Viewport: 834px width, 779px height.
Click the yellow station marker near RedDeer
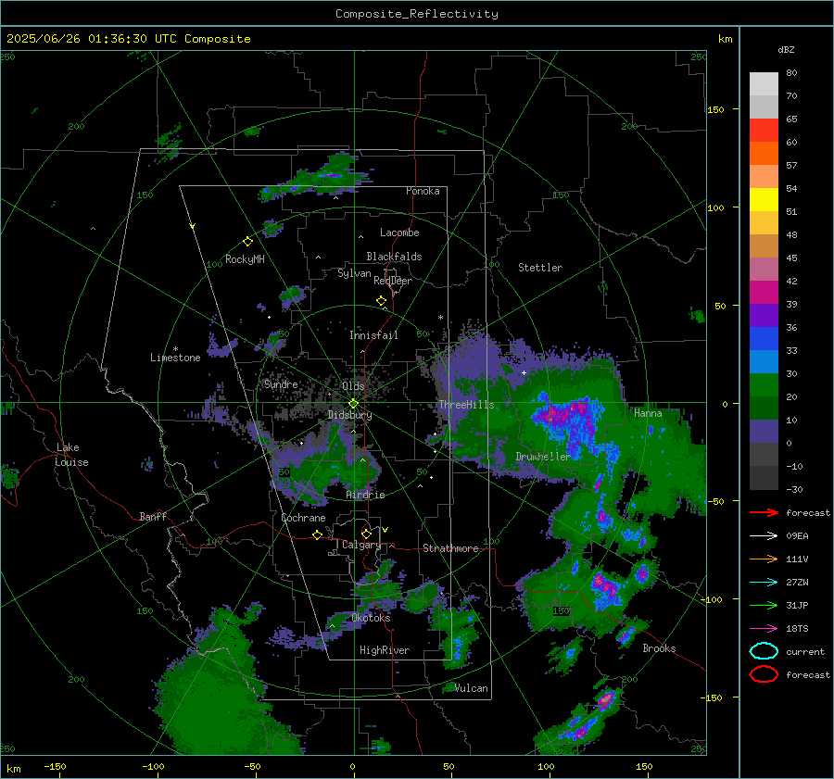click(381, 301)
